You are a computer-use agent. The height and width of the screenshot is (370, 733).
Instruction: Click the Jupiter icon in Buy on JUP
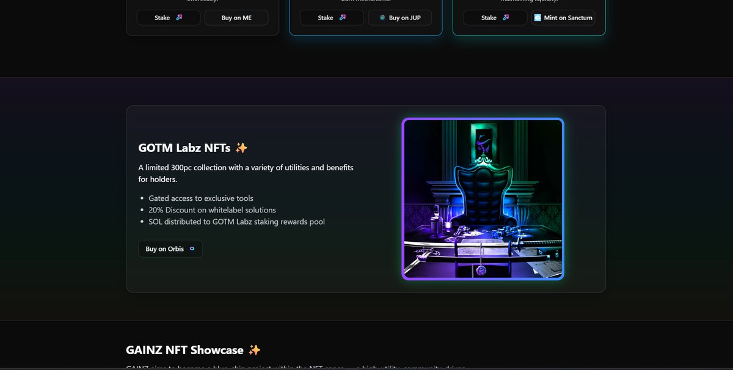click(382, 18)
